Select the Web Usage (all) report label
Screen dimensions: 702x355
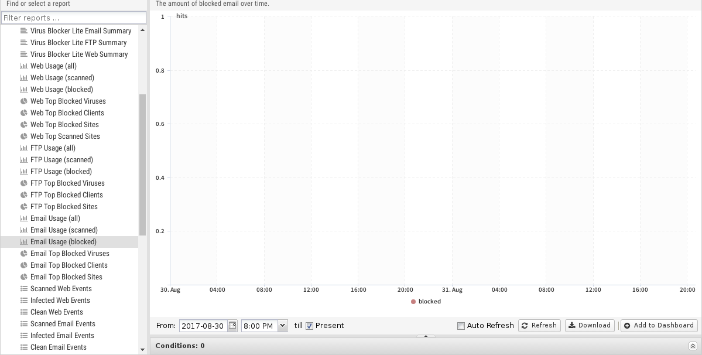point(53,66)
